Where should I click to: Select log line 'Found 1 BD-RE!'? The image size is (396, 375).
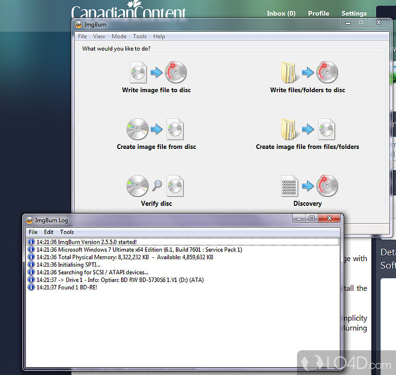coord(183,287)
